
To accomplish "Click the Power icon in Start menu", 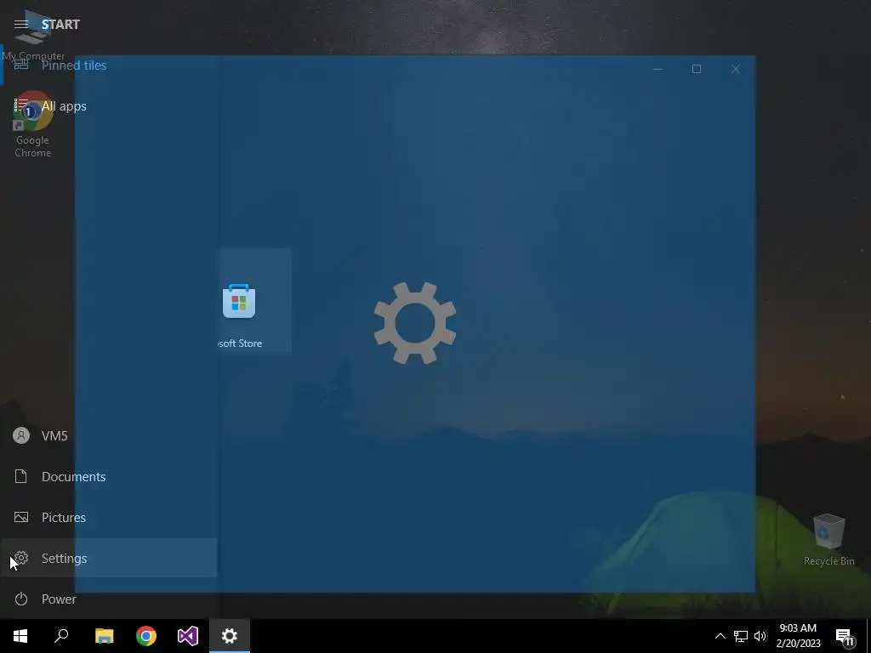I will (21, 599).
